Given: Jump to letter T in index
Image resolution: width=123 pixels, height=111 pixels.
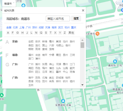Looking at the screenshot, I should [x=50, y=33].
